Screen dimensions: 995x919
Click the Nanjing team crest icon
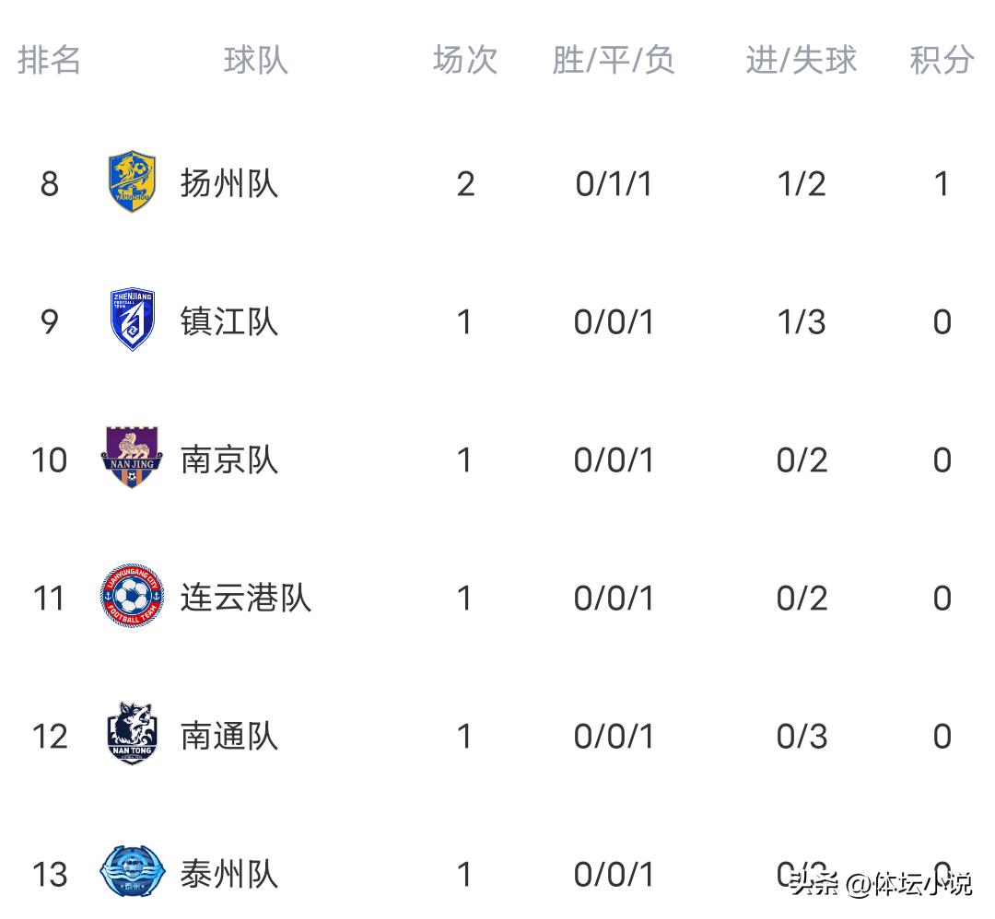click(132, 458)
